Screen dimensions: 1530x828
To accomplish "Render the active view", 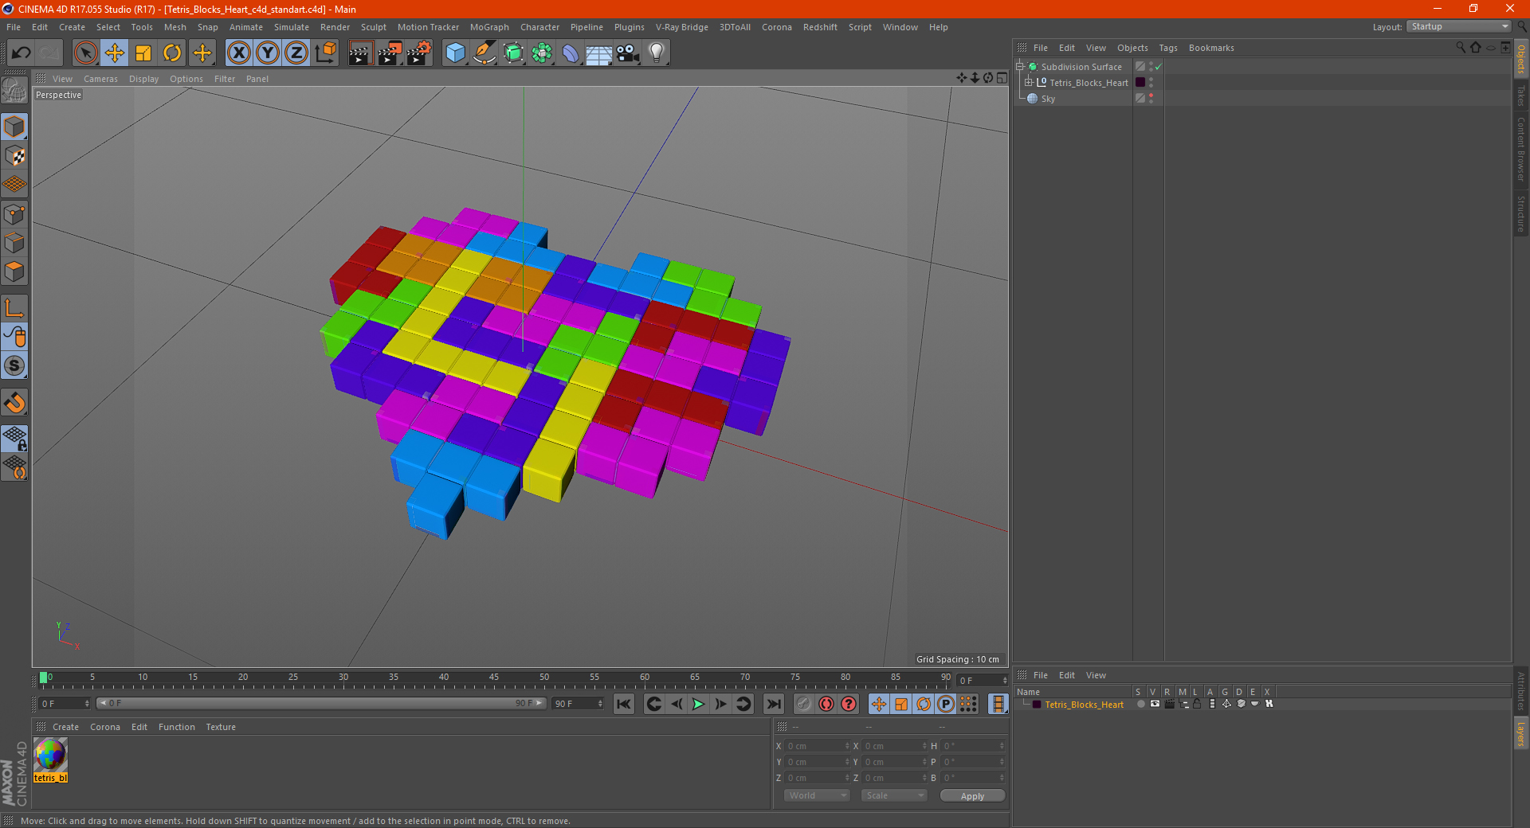I will coord(360,53).
